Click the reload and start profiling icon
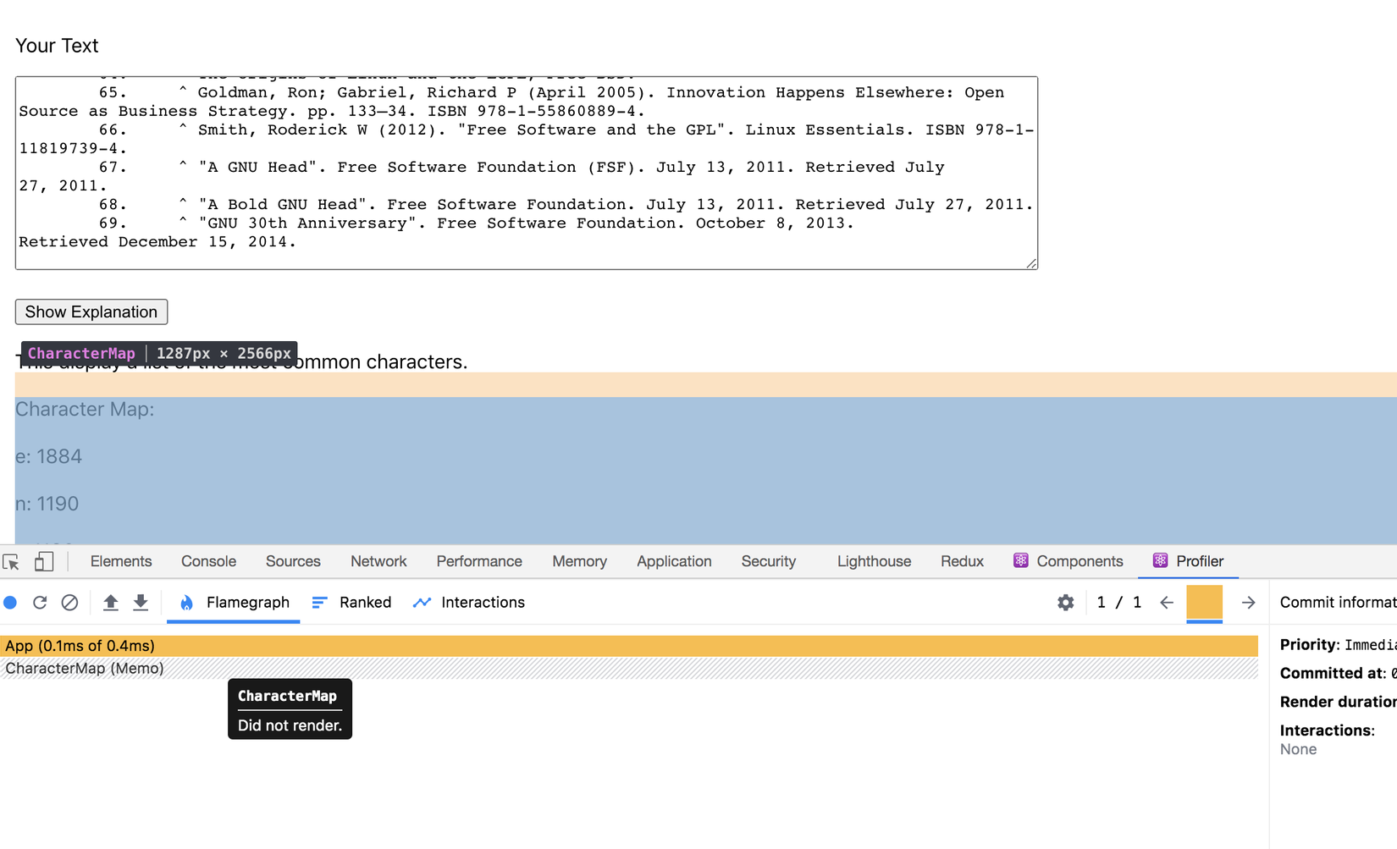Screen dimensions: 1397x849 click(40, 603)
